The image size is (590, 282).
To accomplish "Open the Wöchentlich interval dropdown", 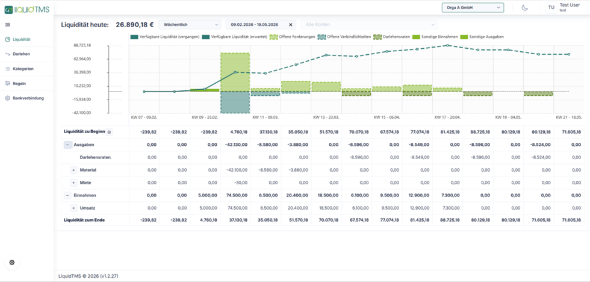I will pos(190,25).
